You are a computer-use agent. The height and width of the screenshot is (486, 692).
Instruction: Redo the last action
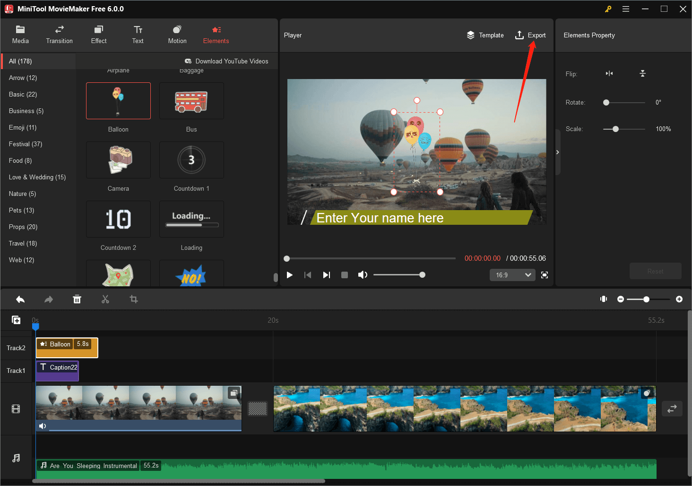(49, 299)
